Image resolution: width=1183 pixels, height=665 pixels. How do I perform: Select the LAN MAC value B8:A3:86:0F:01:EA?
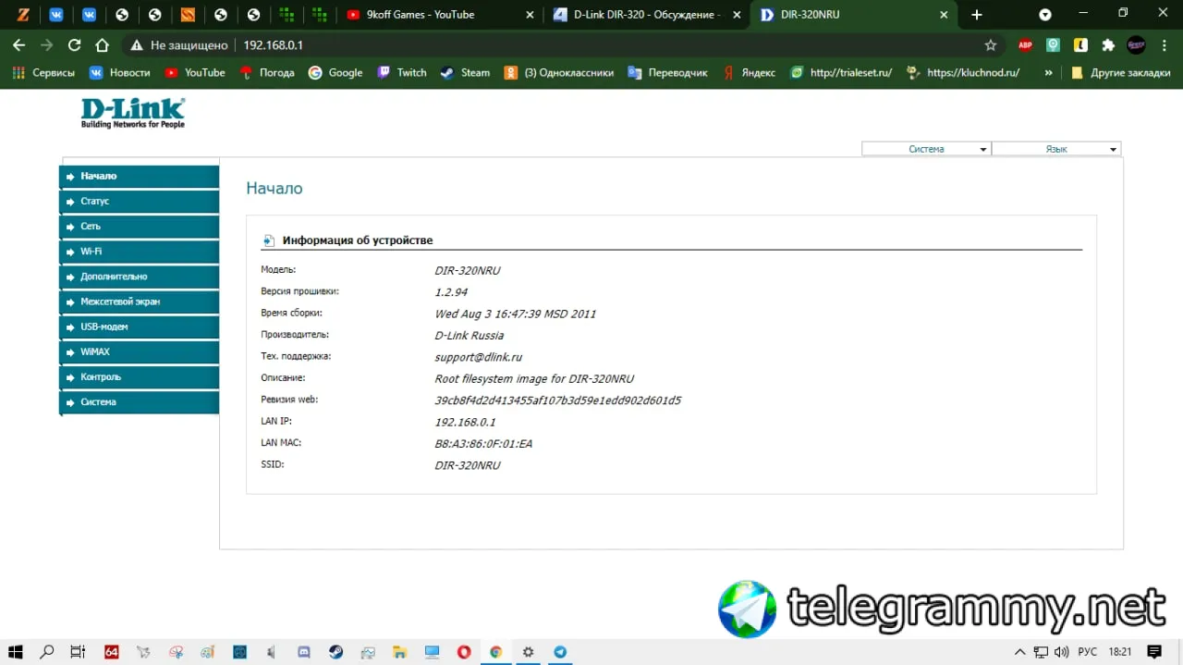[x=483, y=444]
